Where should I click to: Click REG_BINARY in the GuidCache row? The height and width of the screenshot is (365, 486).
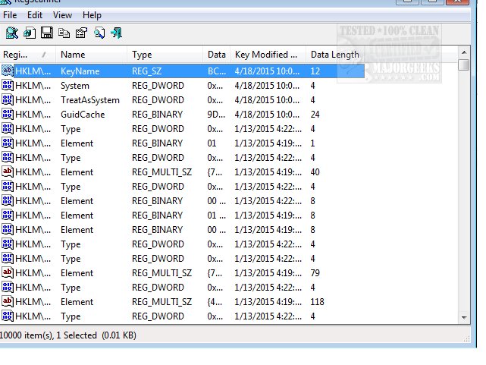pyautogui.click(x=158, y=115)
